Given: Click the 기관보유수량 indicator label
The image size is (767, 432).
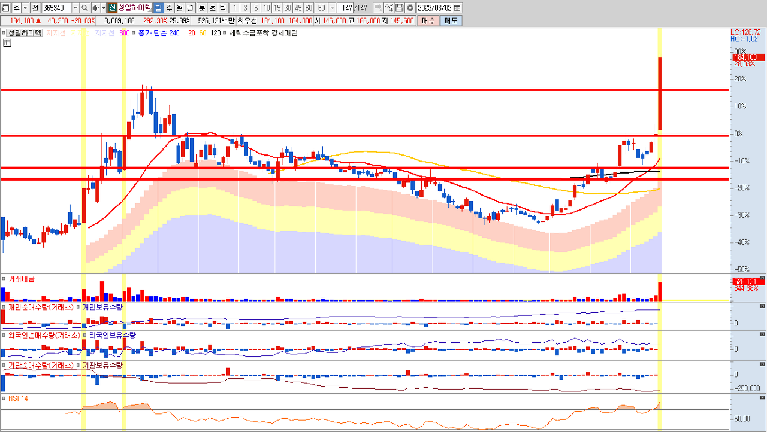Looking at the screenshot, I should 102,364.
